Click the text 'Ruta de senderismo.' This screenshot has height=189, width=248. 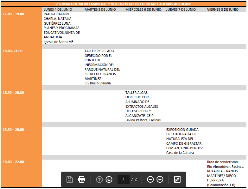(223, 162)
